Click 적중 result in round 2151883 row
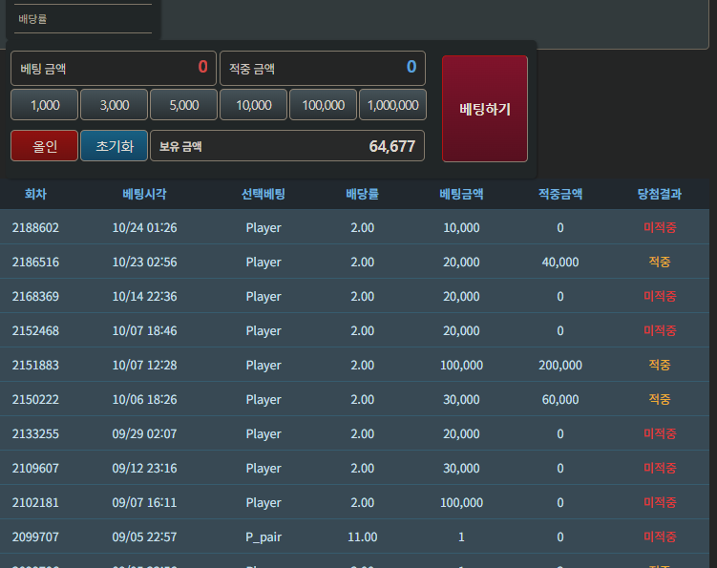717x568 pixels. click(660, 365)
